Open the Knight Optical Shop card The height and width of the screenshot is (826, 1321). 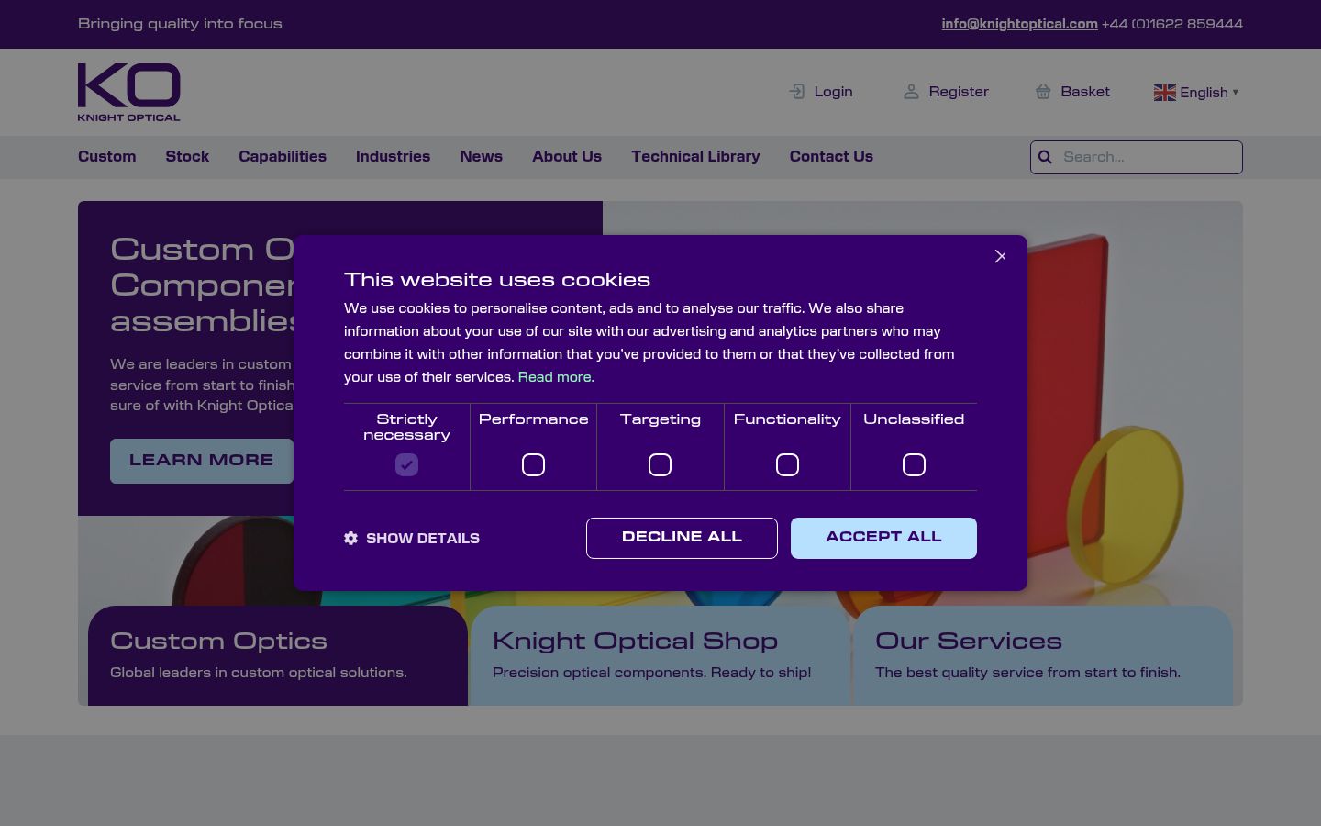(660, 655)
